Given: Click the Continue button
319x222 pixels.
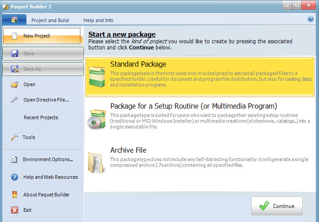Looking at the screenshot, I should click(277, 206).
